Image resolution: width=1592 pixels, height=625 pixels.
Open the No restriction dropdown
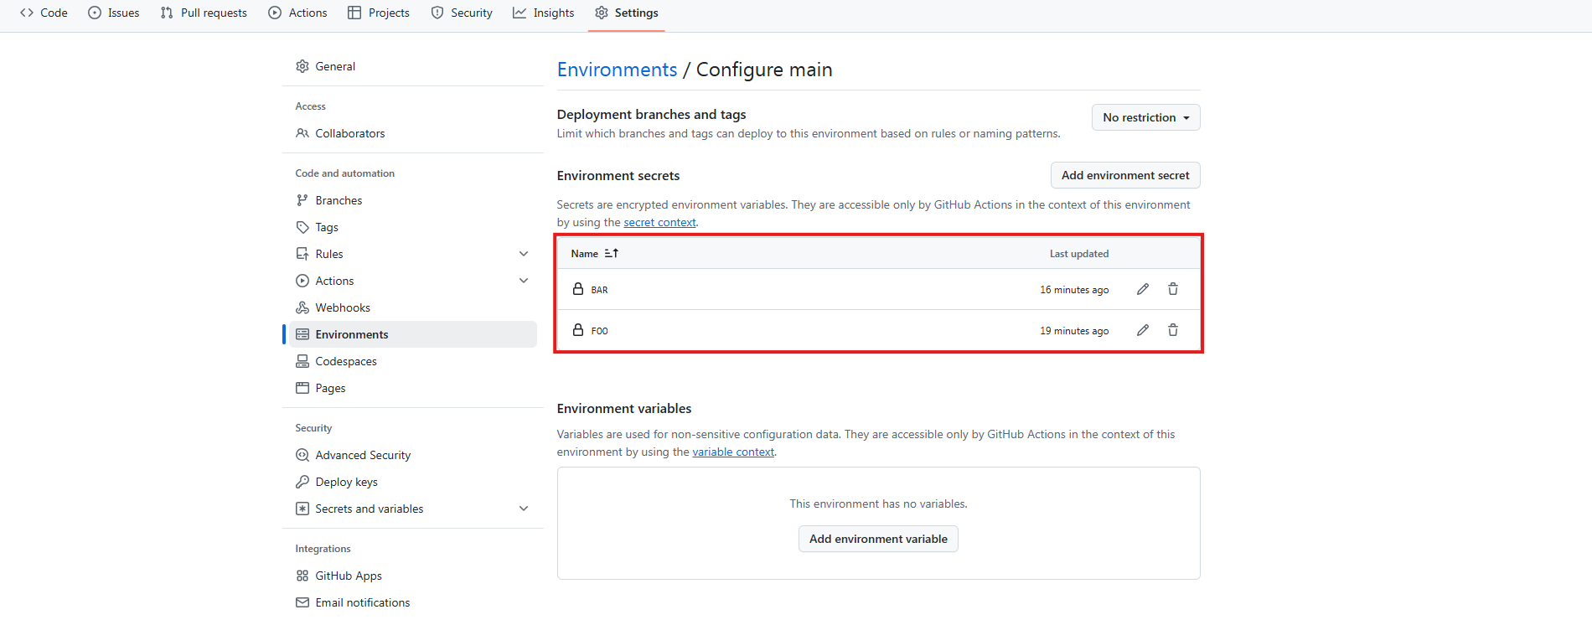point(1145,117)
